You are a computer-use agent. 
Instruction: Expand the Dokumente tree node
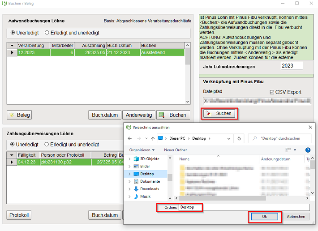click(x=129, y=181)
